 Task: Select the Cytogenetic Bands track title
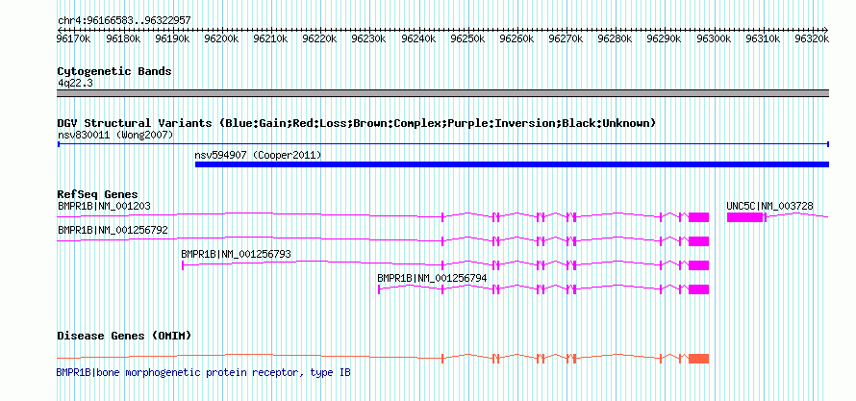tap(114, 71)
